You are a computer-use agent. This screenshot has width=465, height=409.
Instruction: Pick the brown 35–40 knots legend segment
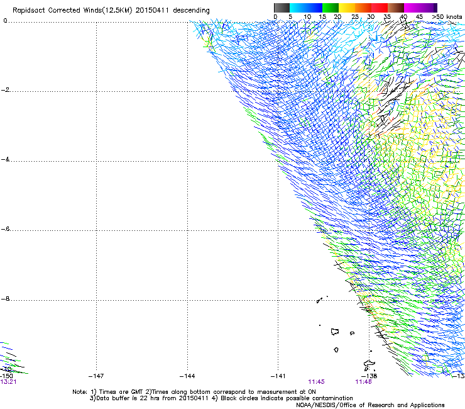[396, 8]
